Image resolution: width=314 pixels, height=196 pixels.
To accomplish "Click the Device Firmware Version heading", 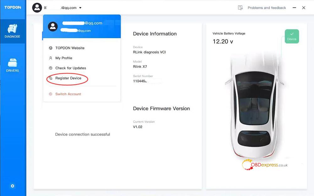I will click(x=161, y=108).
